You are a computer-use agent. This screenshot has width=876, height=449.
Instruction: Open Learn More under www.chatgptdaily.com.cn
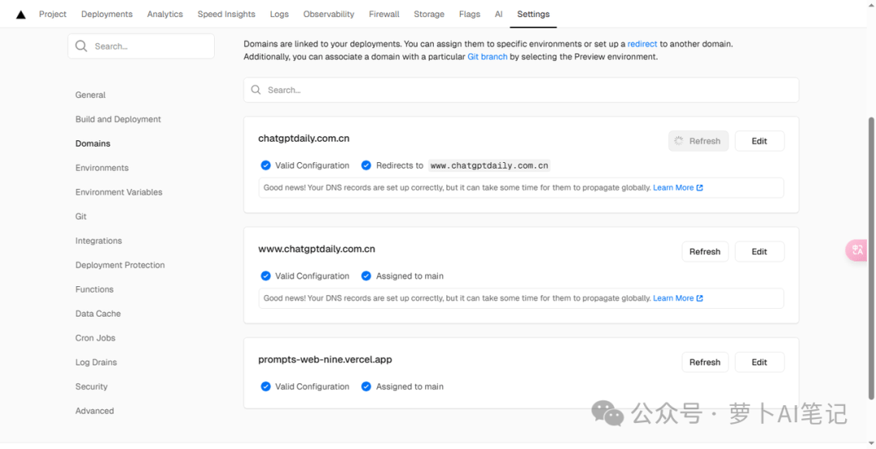tap(677, 298)
